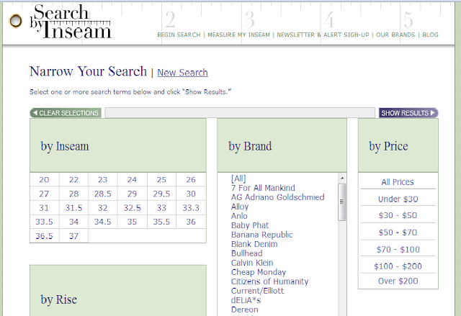This screenshot has height=316, width=461.
Task: Select inseam 22
Action: click(73, 180)
